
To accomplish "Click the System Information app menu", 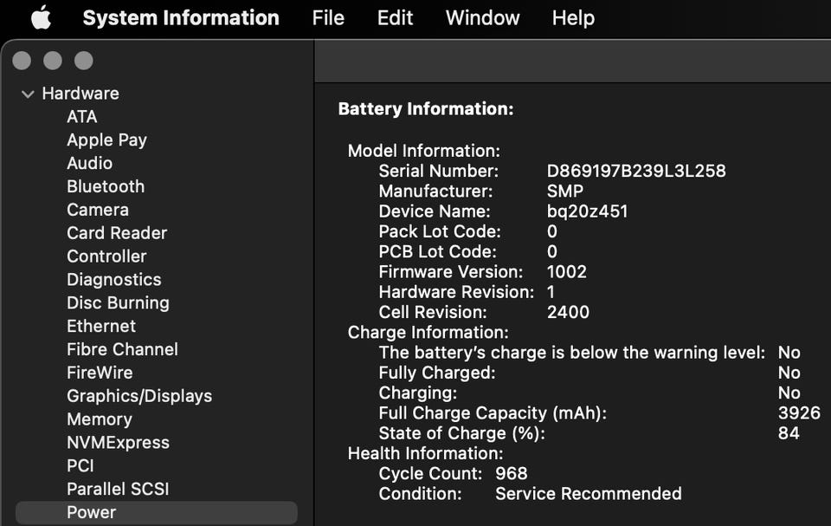I will [x=180, y=18].
